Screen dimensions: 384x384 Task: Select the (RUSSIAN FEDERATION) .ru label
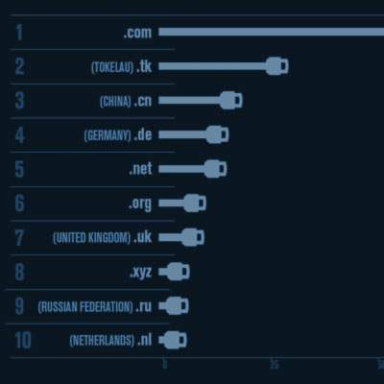coord(95,306)
